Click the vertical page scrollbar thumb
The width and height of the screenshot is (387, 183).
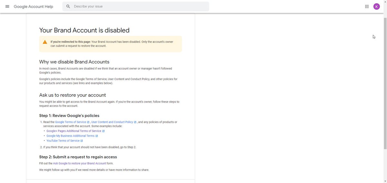[385, 83]
